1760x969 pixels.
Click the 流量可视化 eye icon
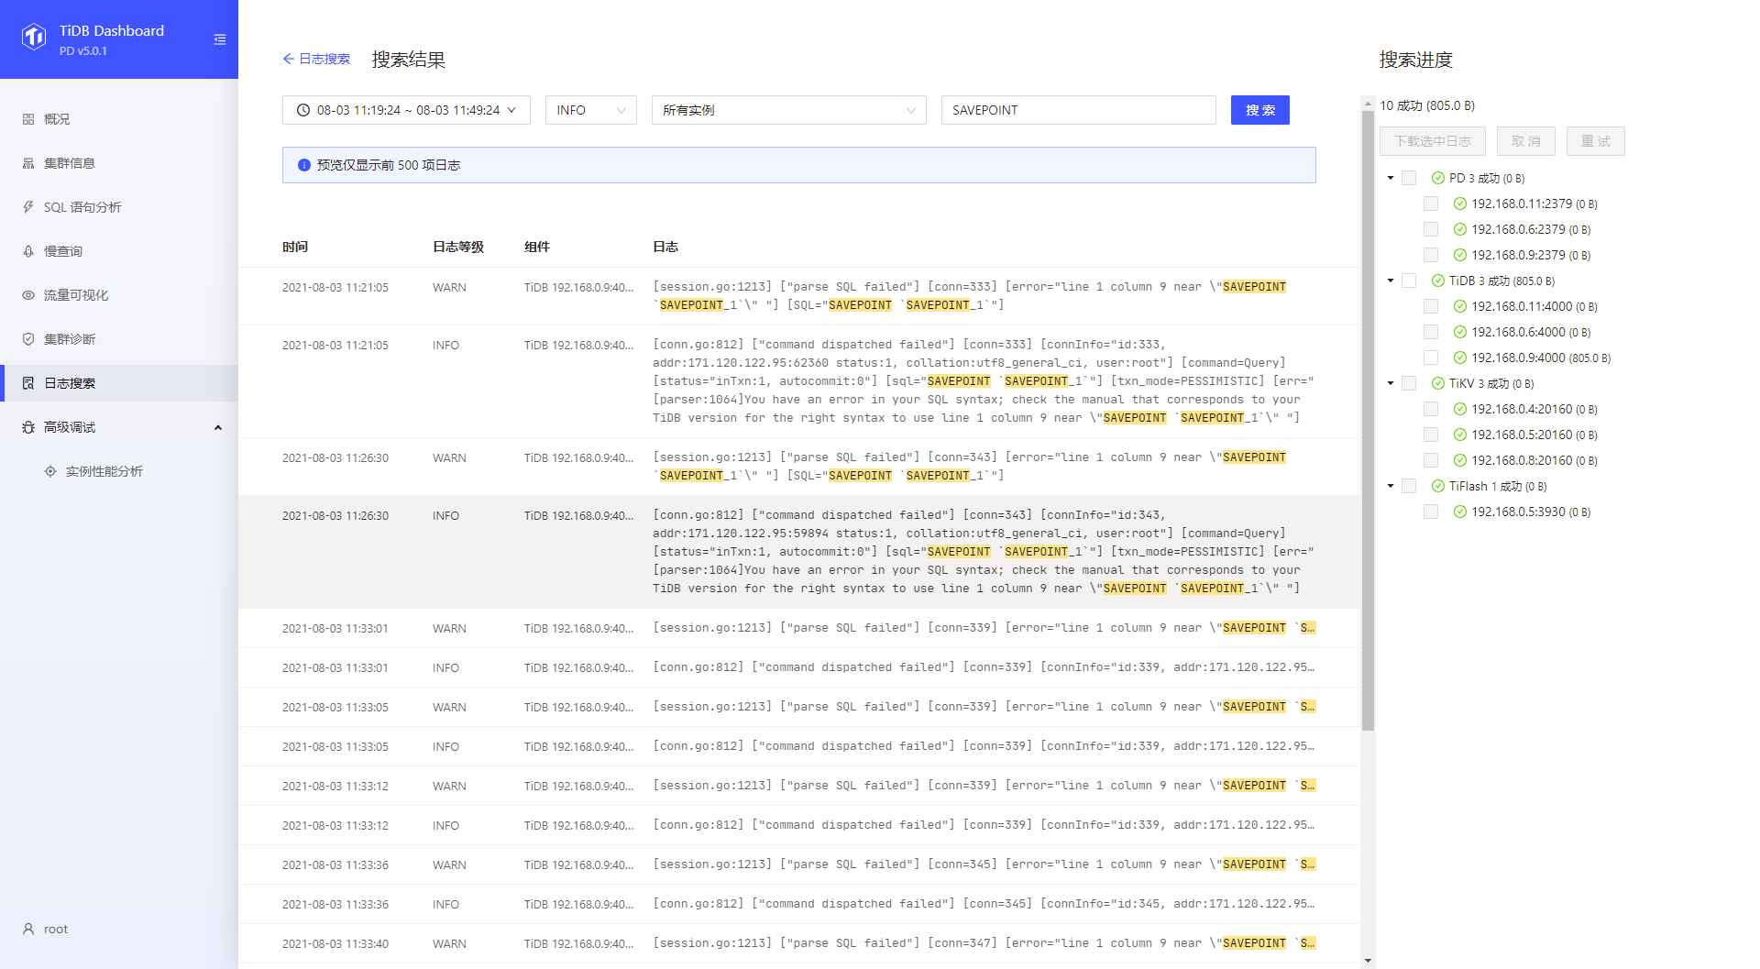pyautogui.click(x=28, y=295)
